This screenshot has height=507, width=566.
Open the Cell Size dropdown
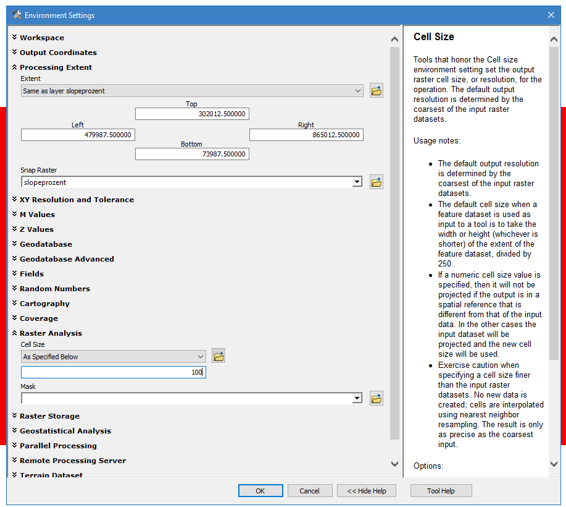pyautogui.click(x=201, y=357)
